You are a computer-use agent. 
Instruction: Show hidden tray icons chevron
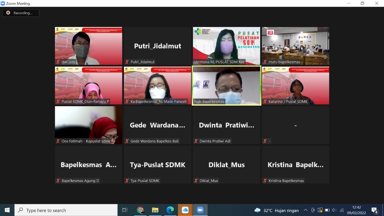pos(305,210)
